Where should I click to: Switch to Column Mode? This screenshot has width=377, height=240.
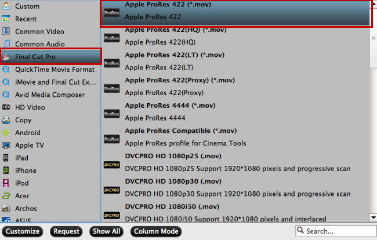click(156, 231)
